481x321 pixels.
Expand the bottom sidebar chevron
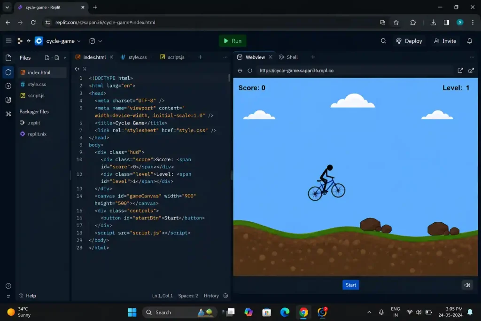[8, 297]
